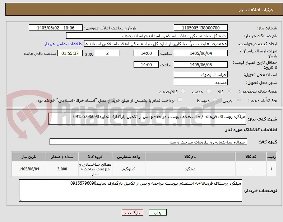The width and height of the screenshot is (283, 222).
Task: Click the کیلوگرم unit cell
Action: pos(128,169)
